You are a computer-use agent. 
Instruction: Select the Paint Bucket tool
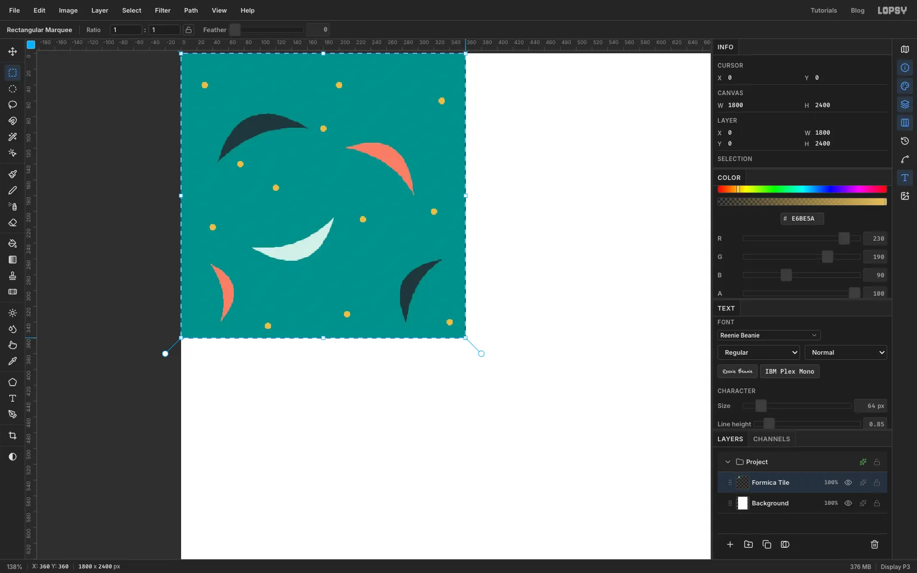pos(13,244)
